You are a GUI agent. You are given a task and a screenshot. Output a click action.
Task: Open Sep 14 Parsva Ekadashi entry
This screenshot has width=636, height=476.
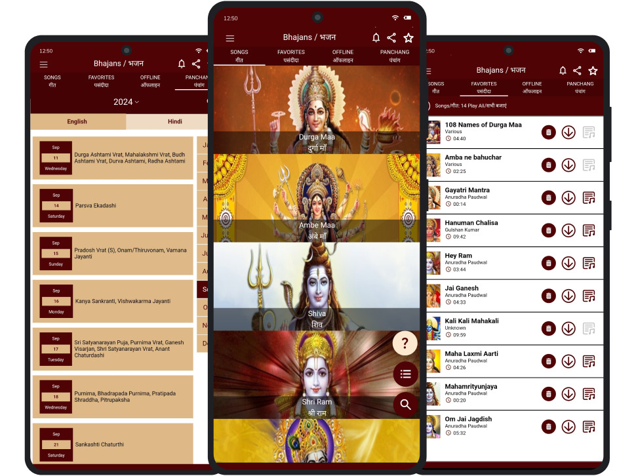click(113, 206)
